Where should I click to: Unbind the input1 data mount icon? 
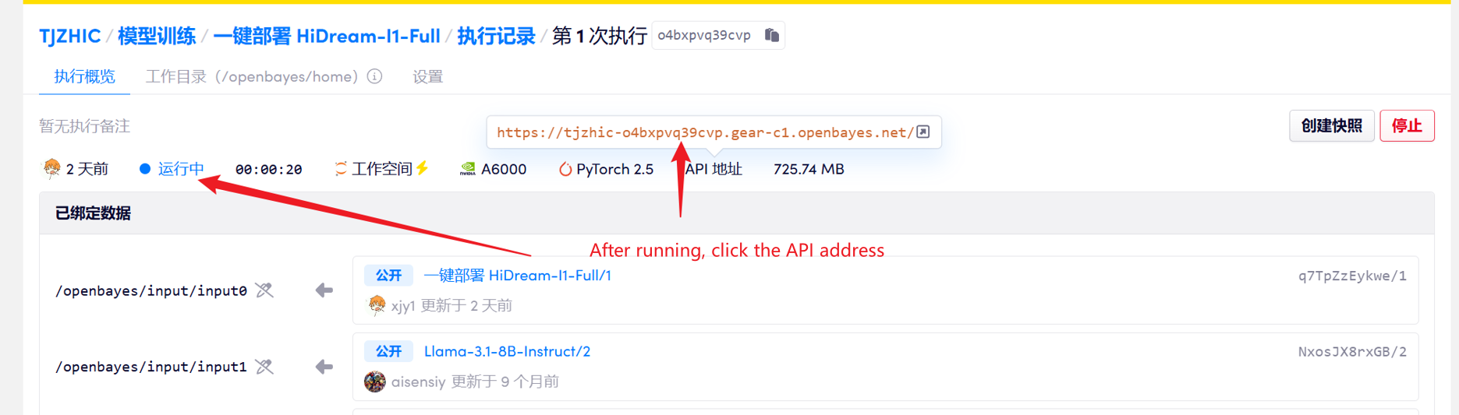click(x=265, y=367)
